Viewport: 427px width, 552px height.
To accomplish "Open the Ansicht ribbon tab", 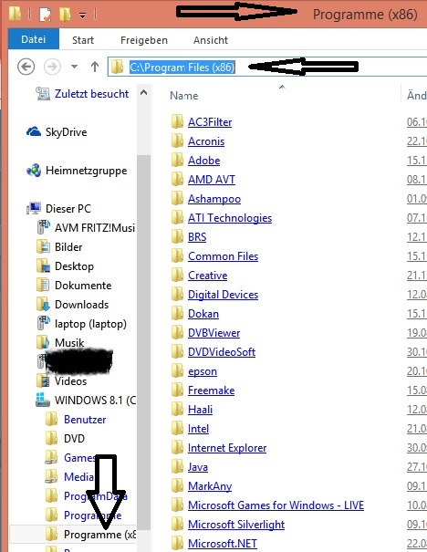I will [x=211, y=40].
